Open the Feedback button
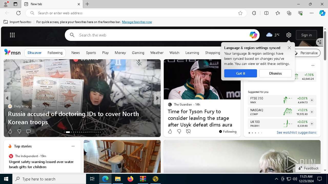Screen dimensions: 328x184 click(x=309, y=168)
